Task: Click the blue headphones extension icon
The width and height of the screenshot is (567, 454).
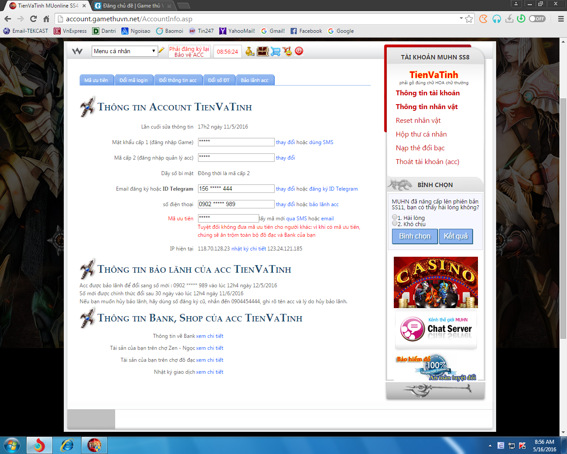Action: click(497, 19)
